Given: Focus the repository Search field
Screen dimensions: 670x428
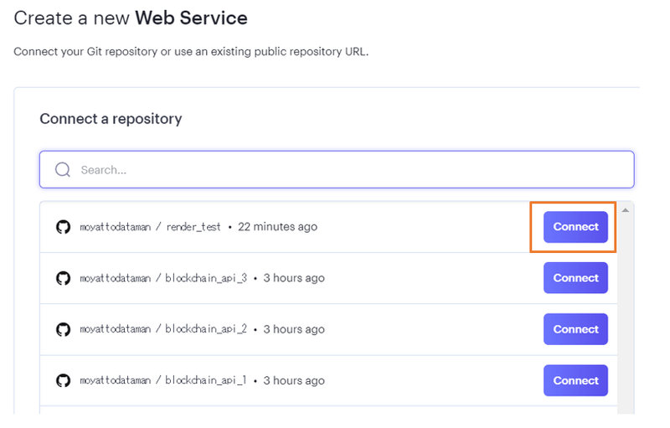Looking at the screenshot, I should point(335,170).
